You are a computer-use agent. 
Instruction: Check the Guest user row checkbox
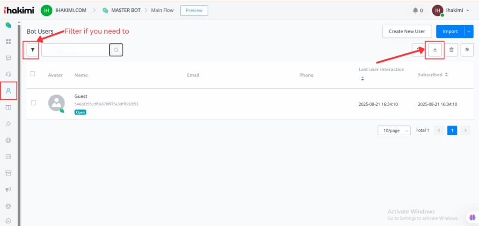click(34, 102)
